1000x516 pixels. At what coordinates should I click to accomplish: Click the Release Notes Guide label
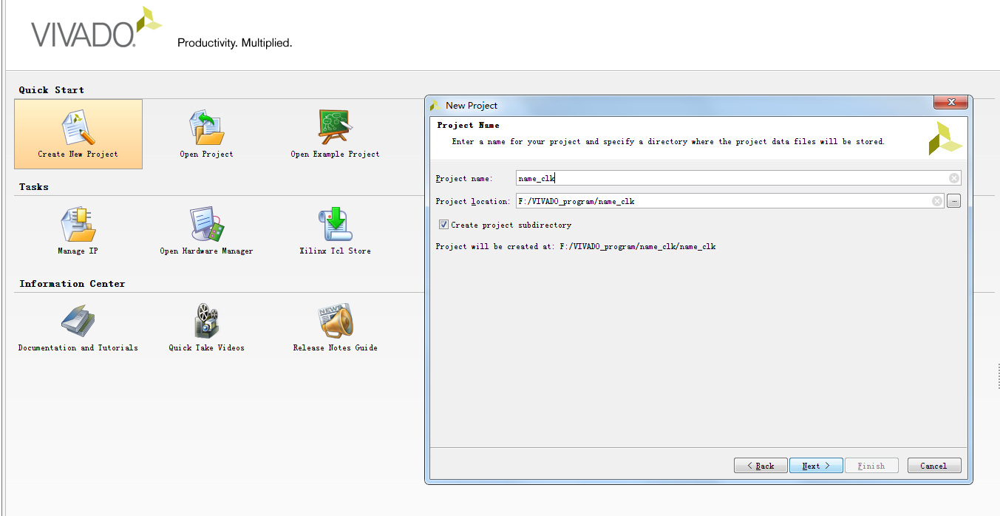click(x=336, y=348)
